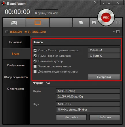This screenshot has width=125, height=127.
Task: Click Настройки button in Запись section
Action: coord(104,77)
